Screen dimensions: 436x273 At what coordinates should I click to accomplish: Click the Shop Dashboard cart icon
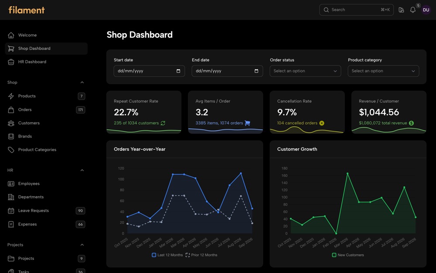[11, 48]
